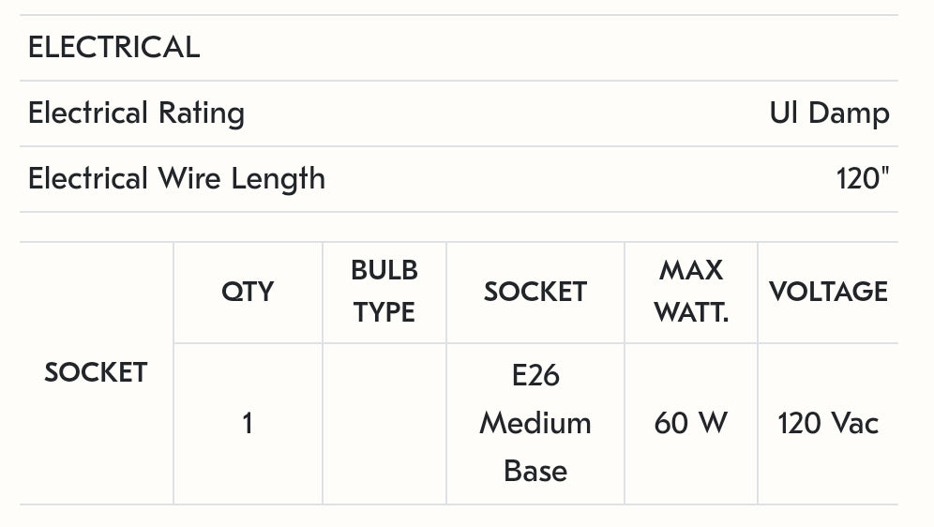
Task: Click the empty bulb type cell
Action: (384, 423)
